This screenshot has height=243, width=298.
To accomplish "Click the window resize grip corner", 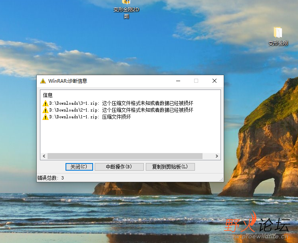I will point(221,180).
